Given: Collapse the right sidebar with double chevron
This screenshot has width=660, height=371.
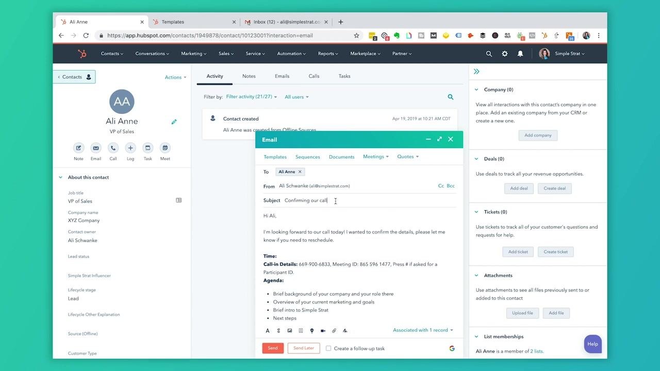Looking at the screenshot, I should click(x=476, y=72).
